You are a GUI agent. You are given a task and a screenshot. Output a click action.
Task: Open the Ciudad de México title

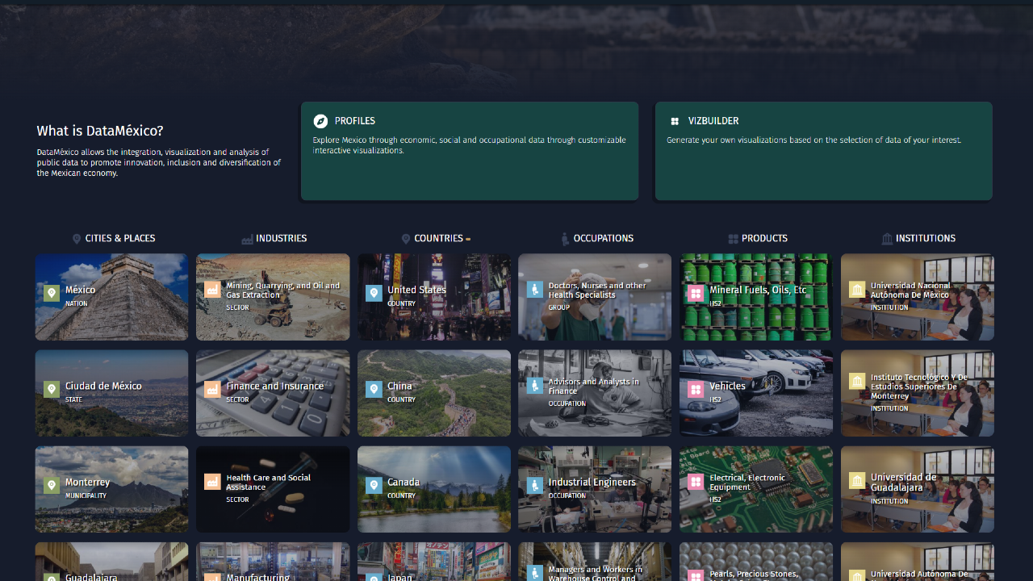click(x=103, y=386)
